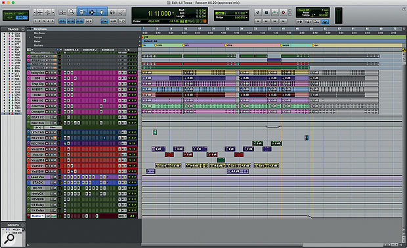This screenshot has width=407, height=248.
Task: Click the Rewind transport button
Action: click(x=267, y=21)
